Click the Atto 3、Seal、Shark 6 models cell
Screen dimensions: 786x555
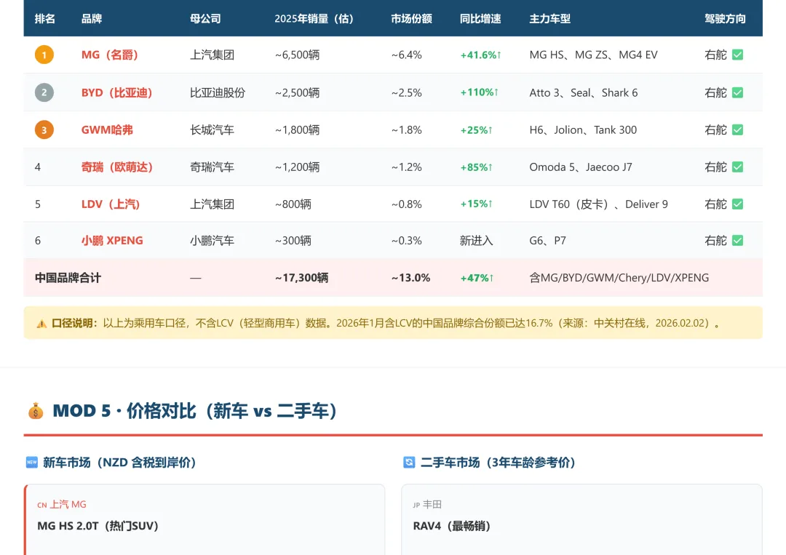tap(584, 92)
